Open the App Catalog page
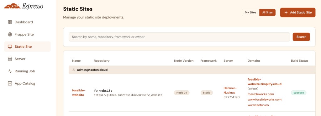The height and width of the screenshot is (116, 321). [28, 84]
